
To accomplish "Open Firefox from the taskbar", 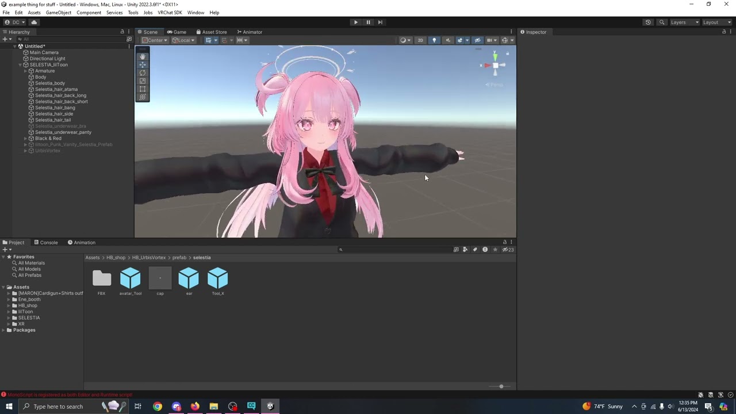I will coord(195,407).
